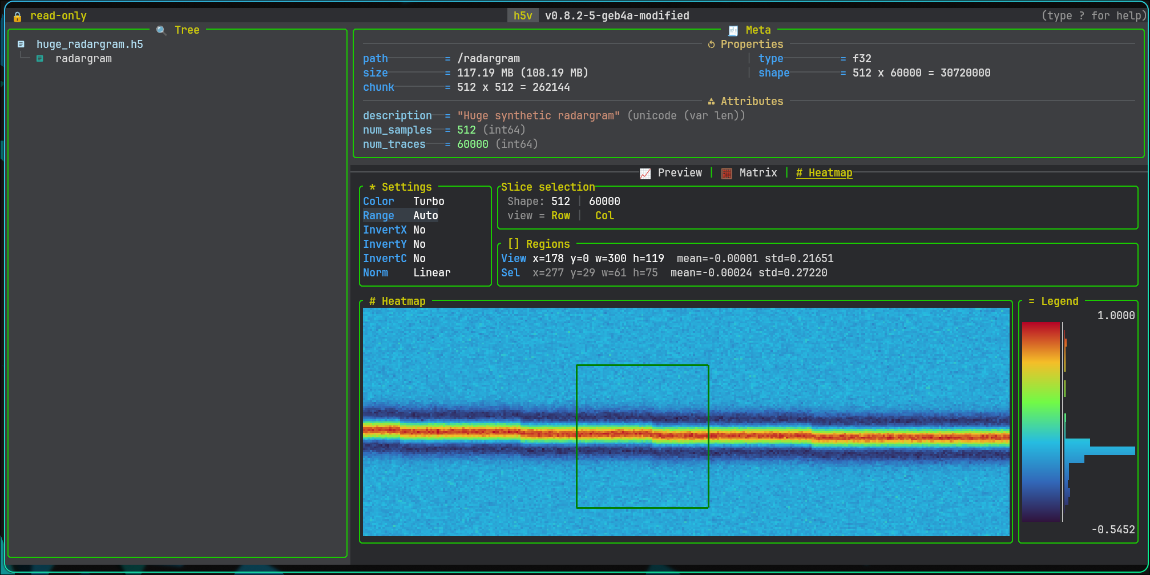This screenshot has height=575, width=1150.
Task: Change the Color setting Turbo
Action: pyautogui.click(x=429, y=201)
